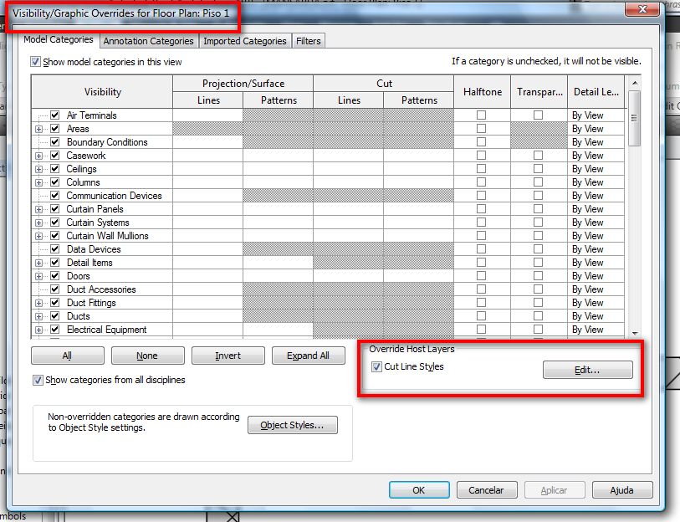Expand the Curtain Panels category

pyautogui.click(x=39, y=210)
